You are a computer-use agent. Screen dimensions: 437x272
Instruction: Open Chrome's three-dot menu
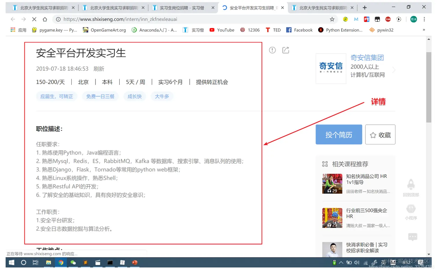click(x=424, y=19)
